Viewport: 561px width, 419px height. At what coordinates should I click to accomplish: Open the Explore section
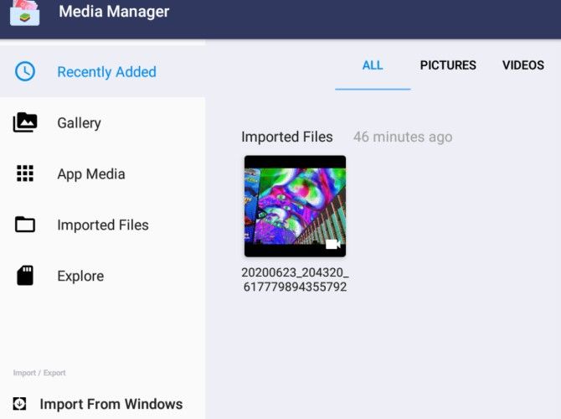pos(103,276)
